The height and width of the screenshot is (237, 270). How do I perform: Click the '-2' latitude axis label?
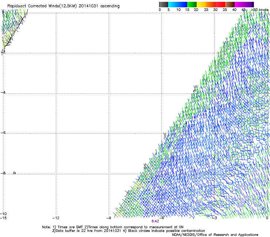[x=3, y=52]
